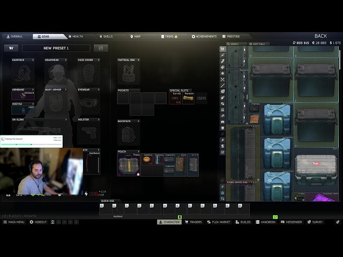Select the knife-shaped stash filter icon
Image resolution: width=343 pixels, height=257 pixels.
[222, 55]
